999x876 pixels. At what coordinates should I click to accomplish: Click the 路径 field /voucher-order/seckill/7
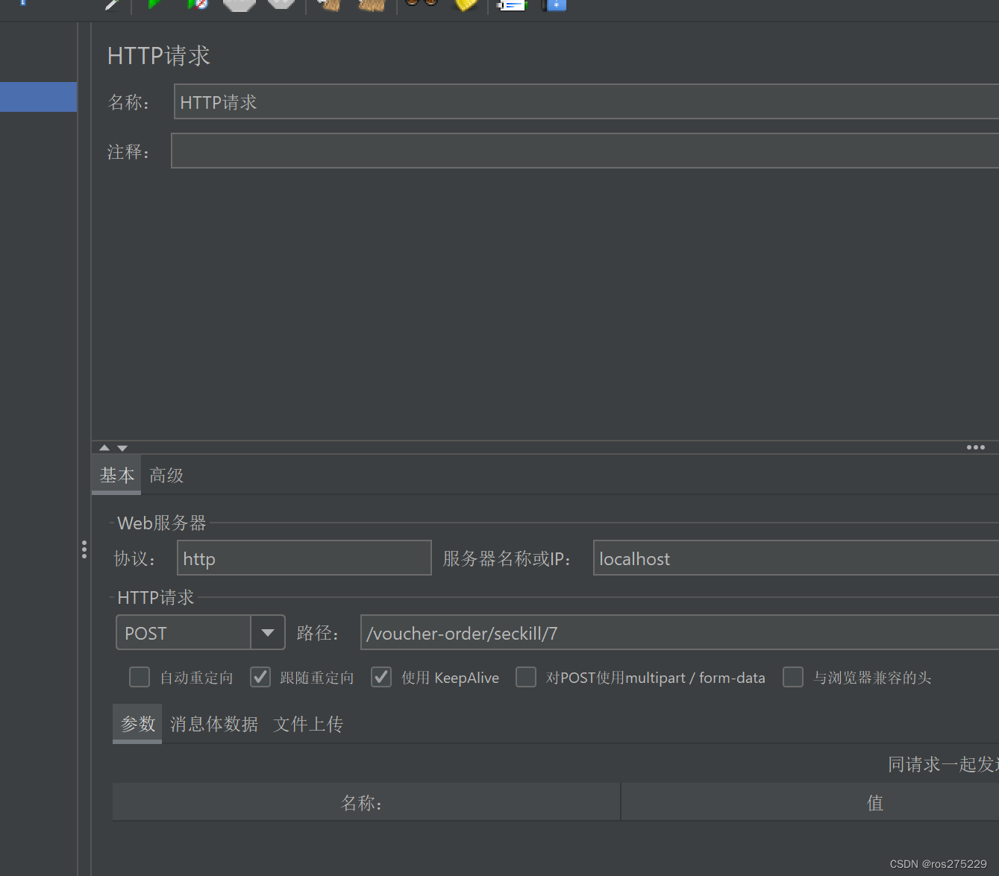[680, 633]
